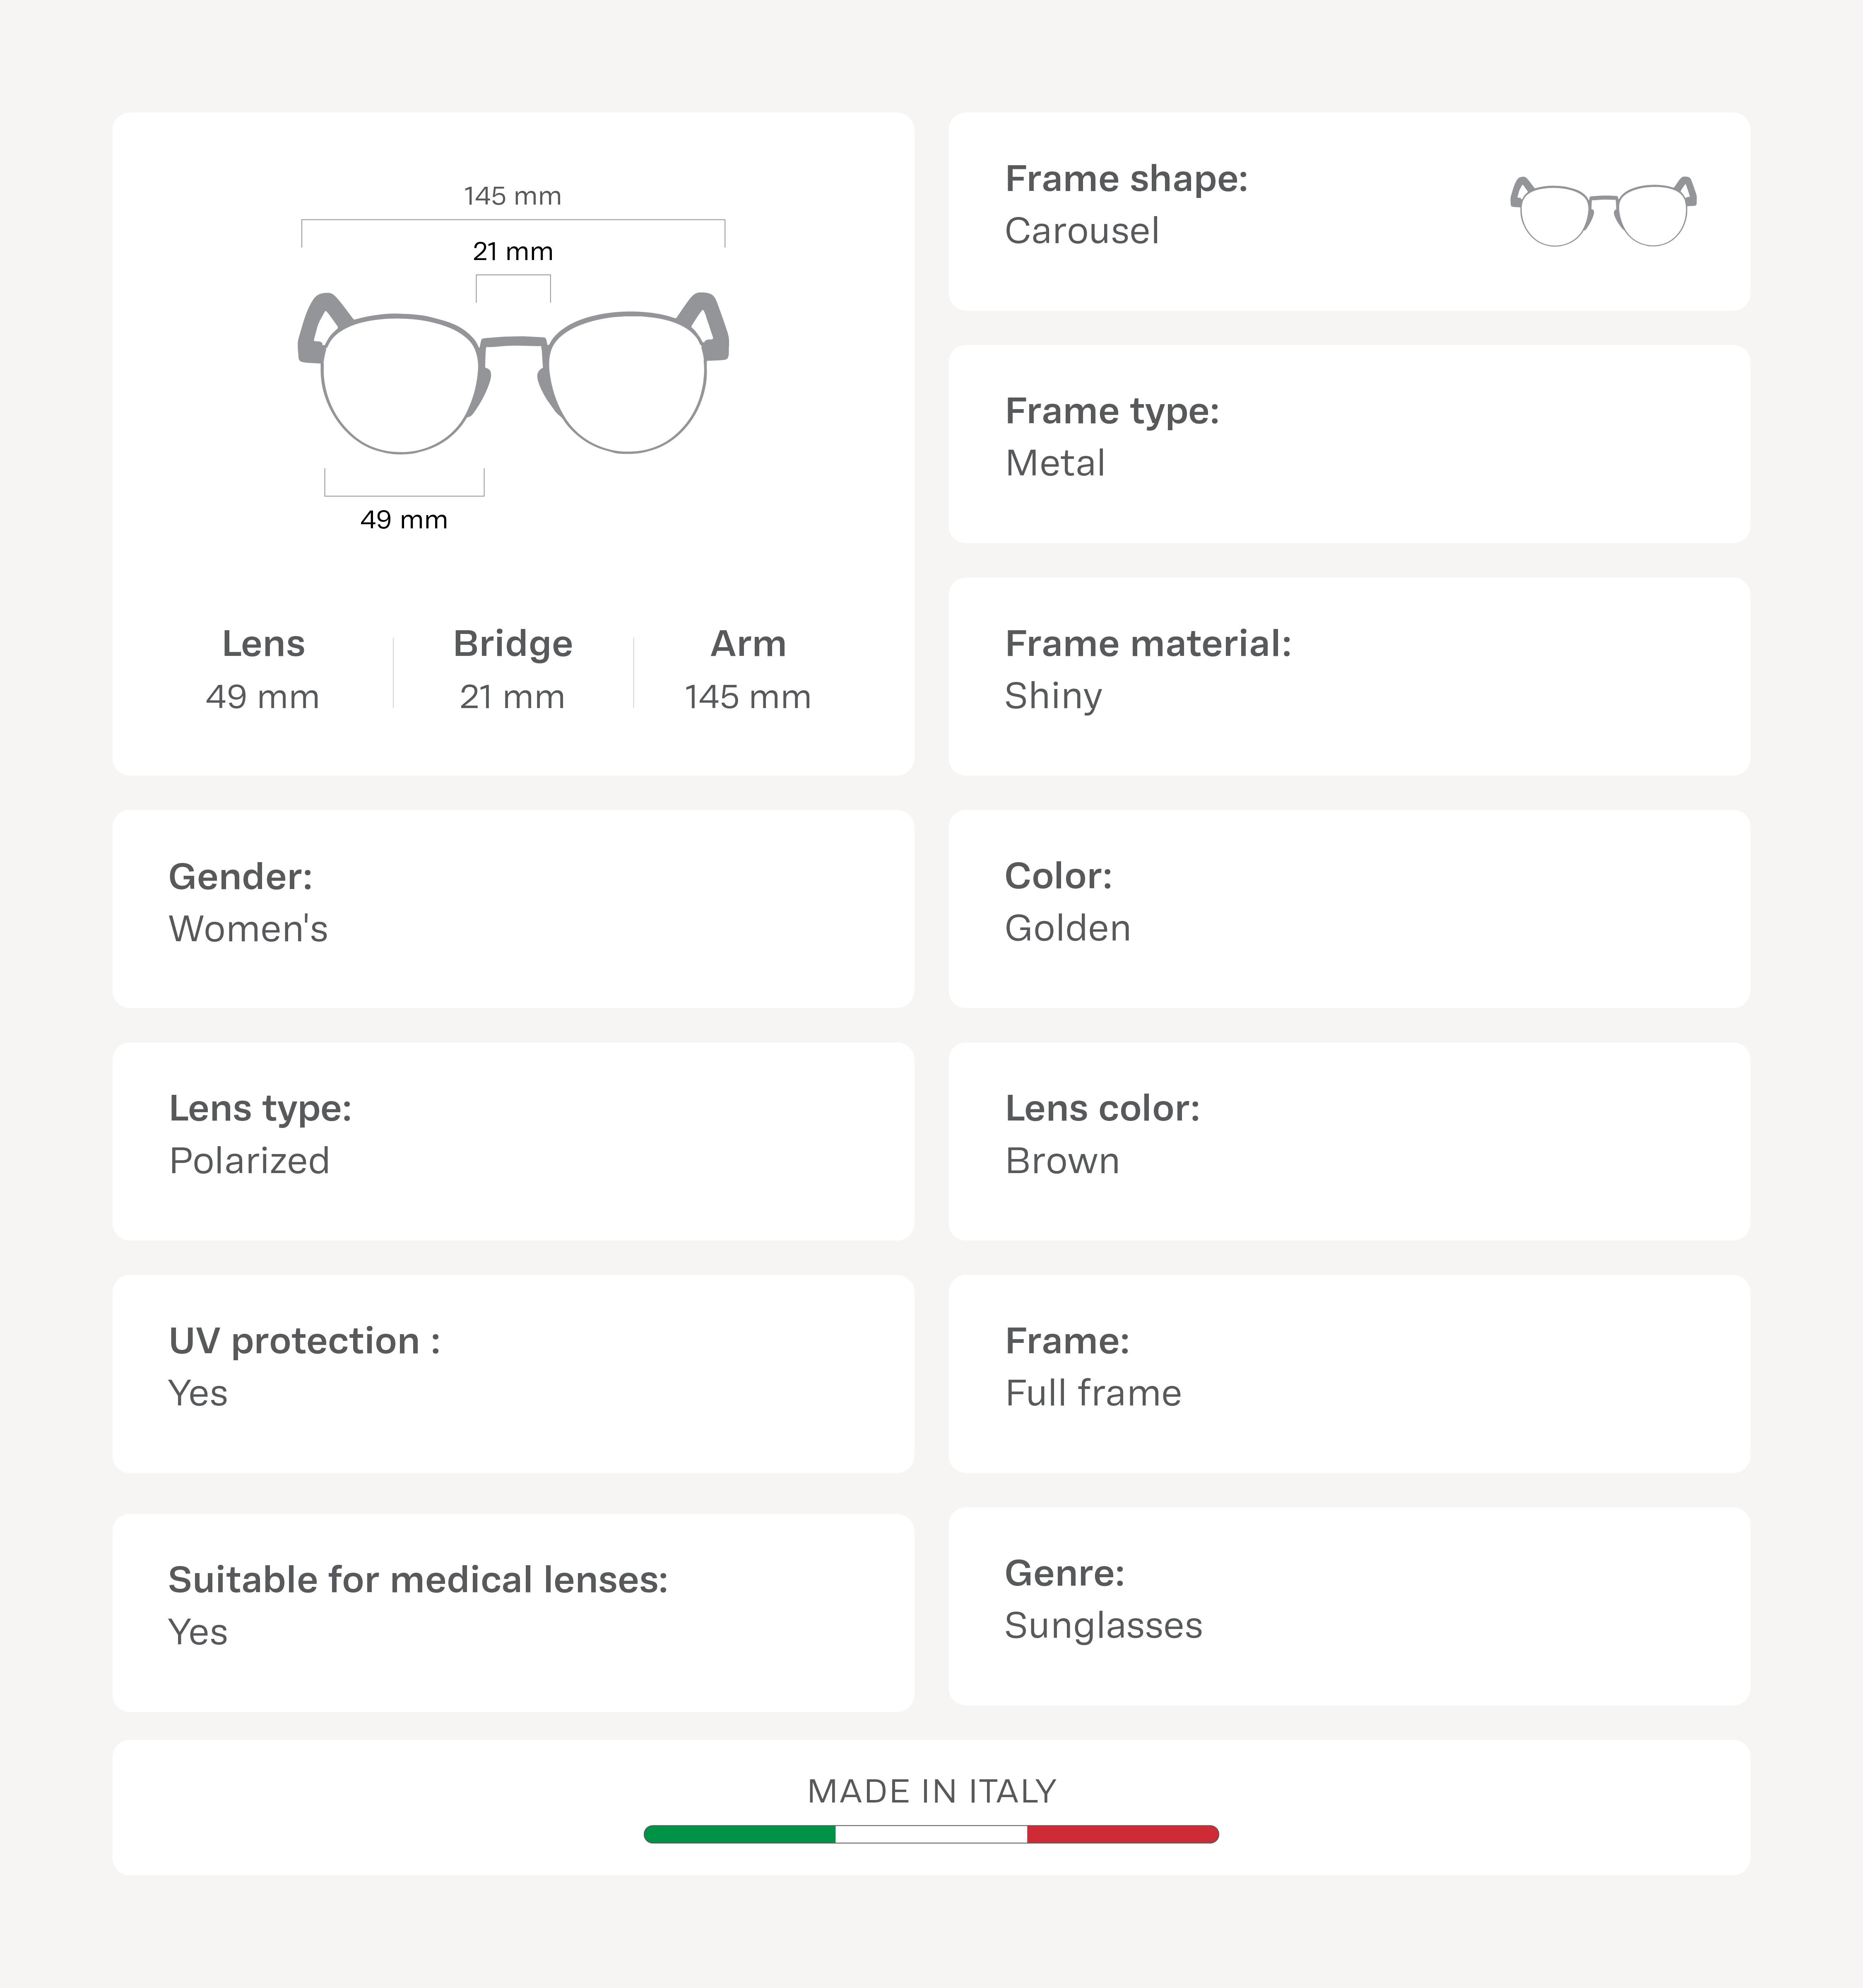Image resolution: width=1863 pixels, height=1988 pixels.
Task: Click the Lens color: Brown card
Action: (x=1348, y=1141)
